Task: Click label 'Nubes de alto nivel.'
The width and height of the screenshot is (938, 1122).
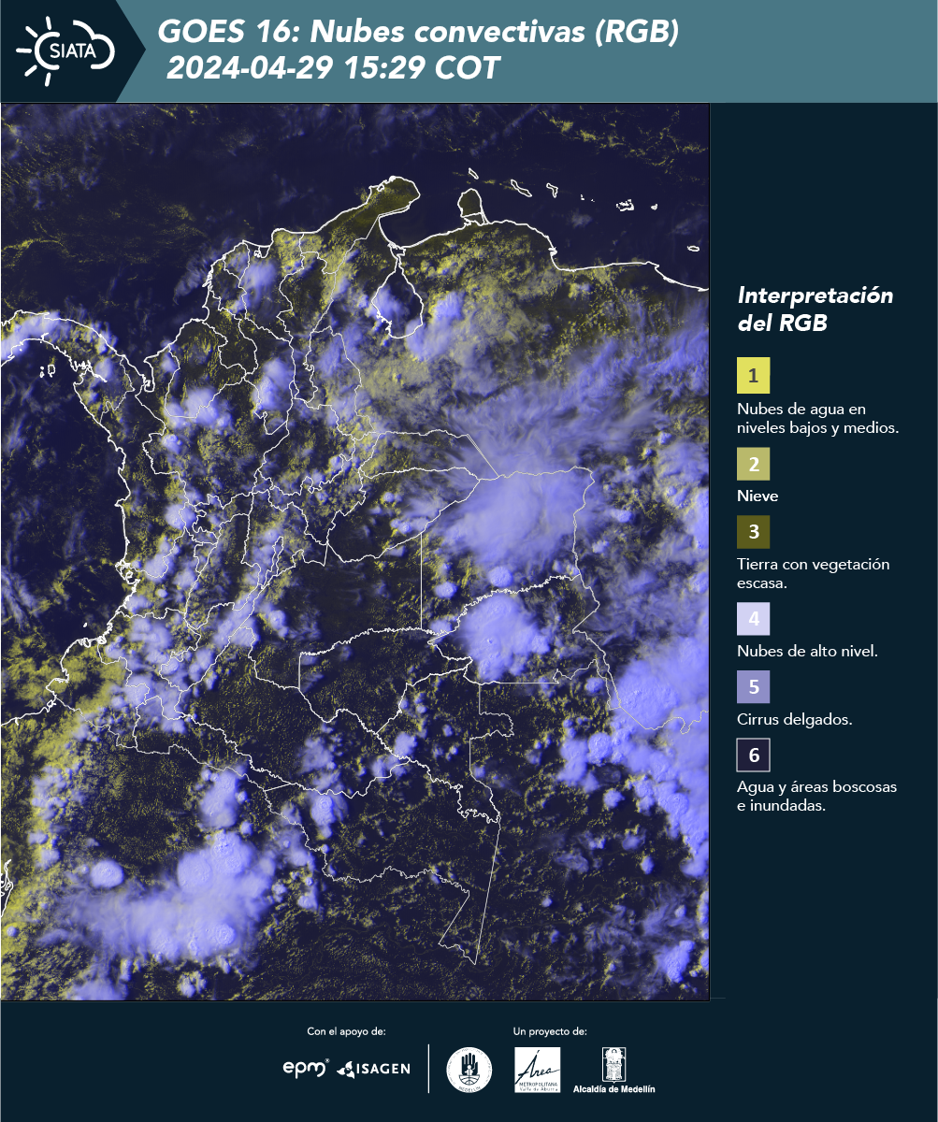Action: 807,652
